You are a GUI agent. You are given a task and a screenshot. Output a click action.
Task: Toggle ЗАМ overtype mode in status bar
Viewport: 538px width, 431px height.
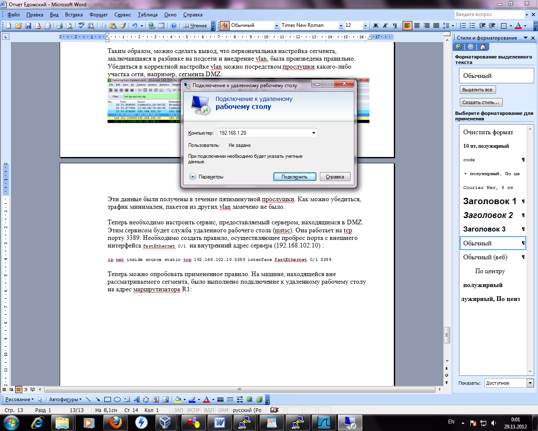click(223, 410)
